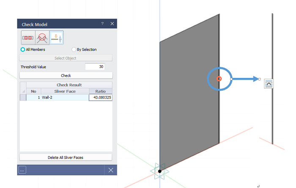The width and height of the screenshot is (296, 188).
Task: Click the ellipsis button at dialog bottom-left
Action: pos(22,170)
